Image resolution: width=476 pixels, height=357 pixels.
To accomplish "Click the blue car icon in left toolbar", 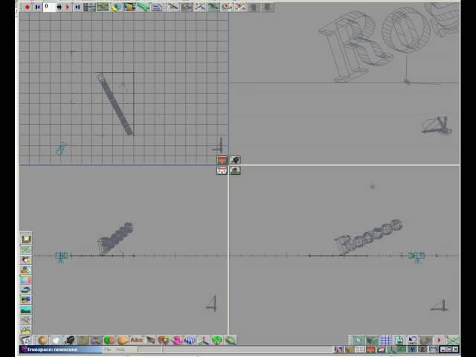I will pyautogui.click(x=26, y=289).
